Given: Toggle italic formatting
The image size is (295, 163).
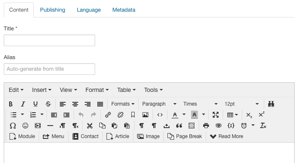Looking at the screenshot, I should 23,104.
